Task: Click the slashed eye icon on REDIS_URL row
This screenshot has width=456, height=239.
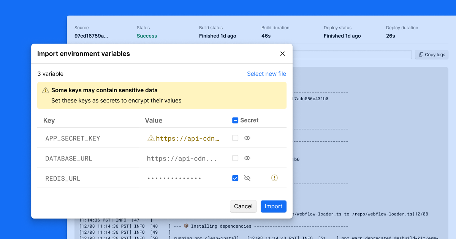Action: pos(247,178)
